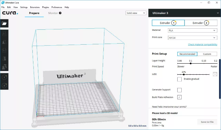
Task: Click 'Please load a 3D model' message
Action: tap(165, 113)
